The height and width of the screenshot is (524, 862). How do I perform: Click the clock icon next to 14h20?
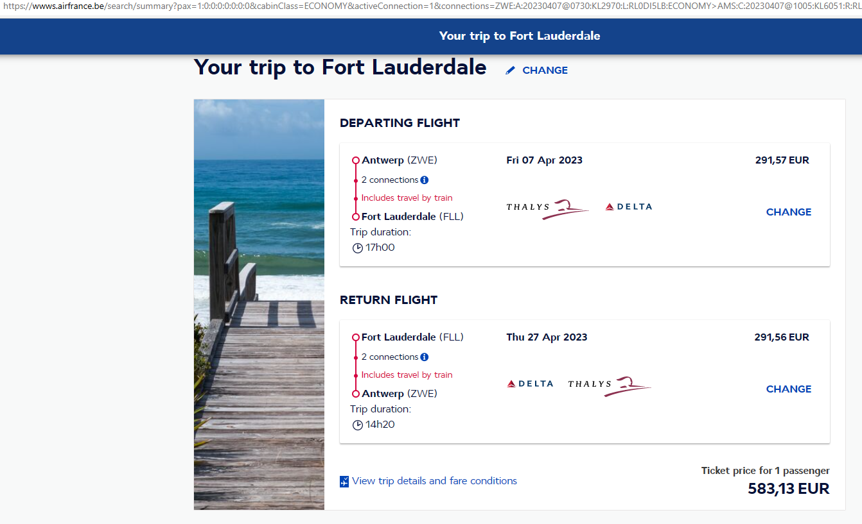[358, 425]
